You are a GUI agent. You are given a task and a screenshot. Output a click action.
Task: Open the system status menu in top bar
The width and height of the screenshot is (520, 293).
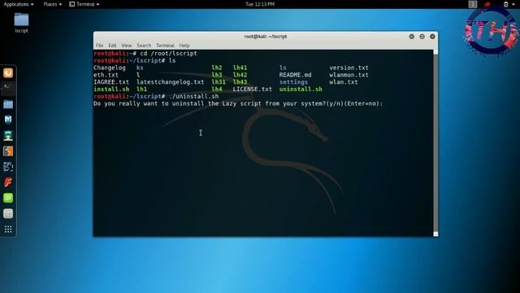509,4
